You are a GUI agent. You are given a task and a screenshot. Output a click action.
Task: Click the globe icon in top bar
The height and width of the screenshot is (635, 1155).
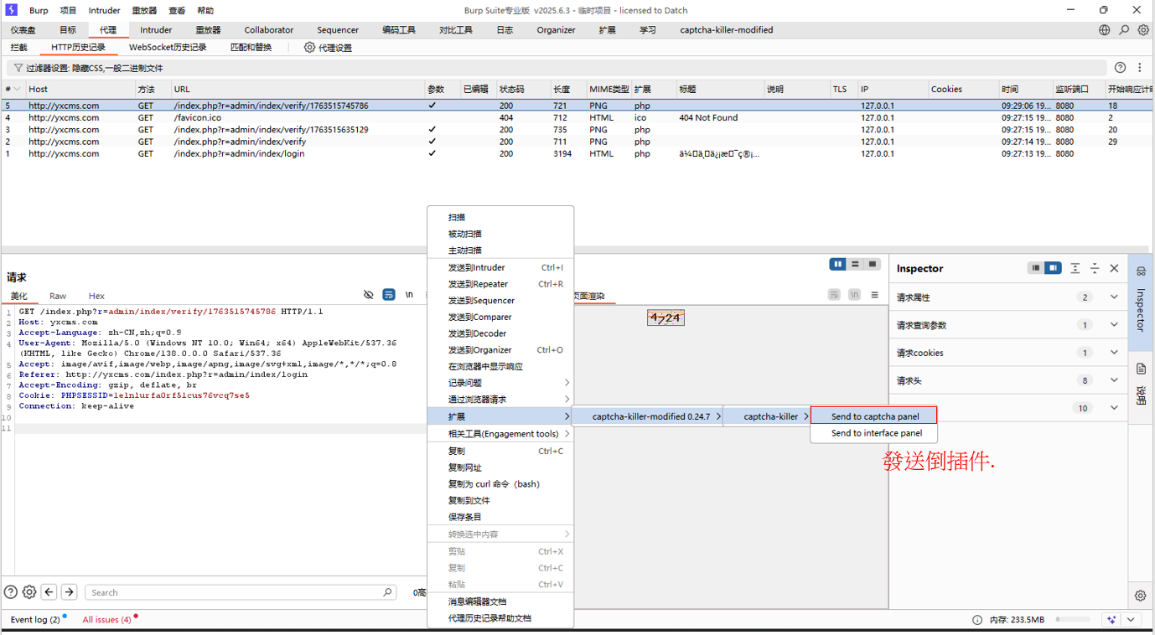(1104, 29)
